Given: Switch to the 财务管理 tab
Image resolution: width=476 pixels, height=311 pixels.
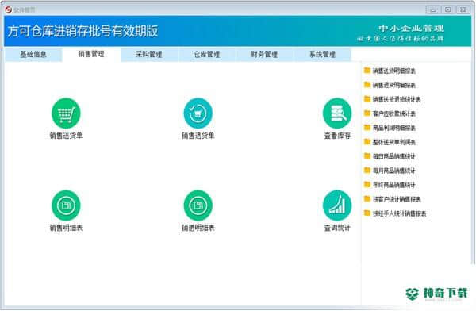Looking at the screenshot, I should [x=264, y=55].
